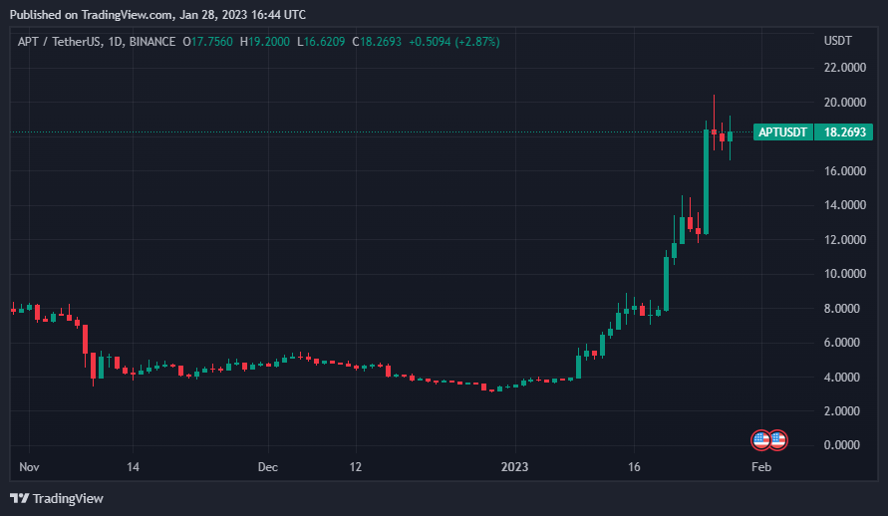Click the 20.0000 price axis label

[845, 103]
